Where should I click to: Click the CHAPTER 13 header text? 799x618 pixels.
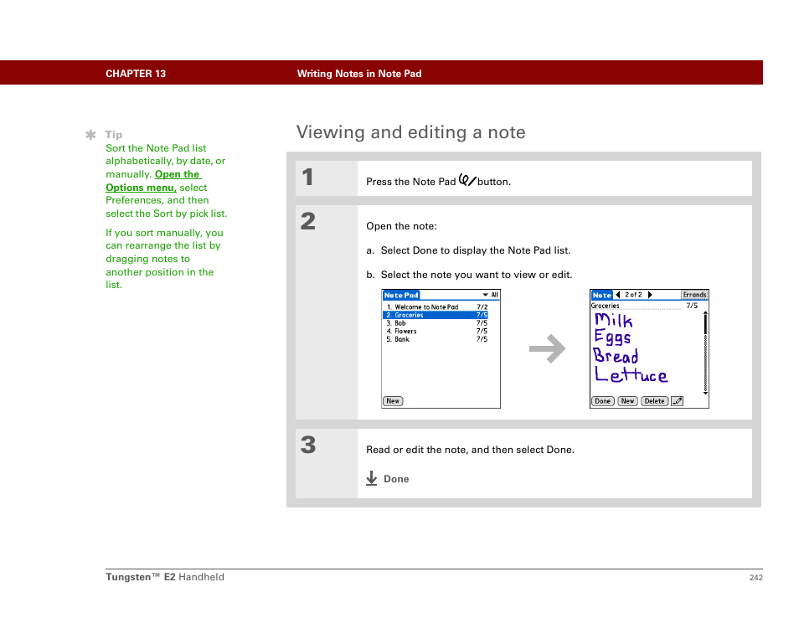136,74
